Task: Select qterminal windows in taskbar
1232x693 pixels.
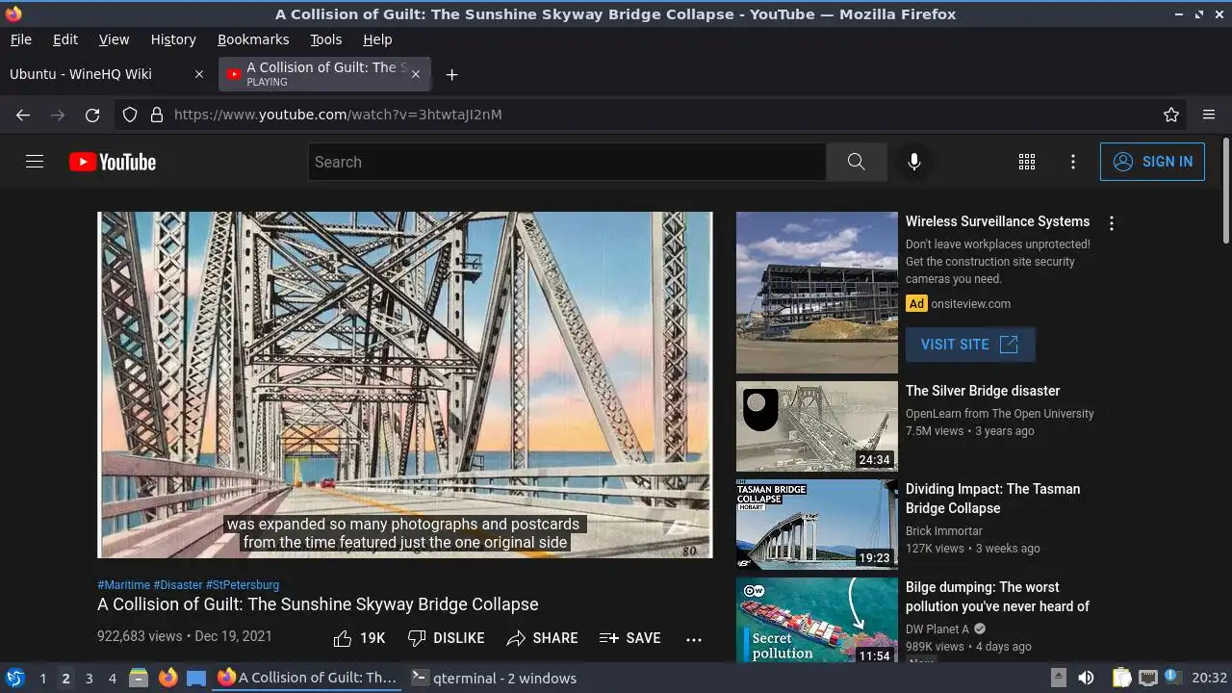Action: [x=495, y=678]
